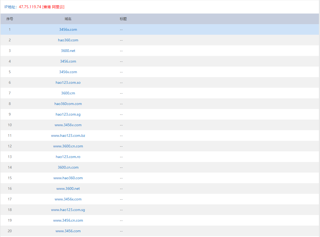Click the www.3600.net domain link
Viewport: 320px width, 237px height.
click(68, 188)
